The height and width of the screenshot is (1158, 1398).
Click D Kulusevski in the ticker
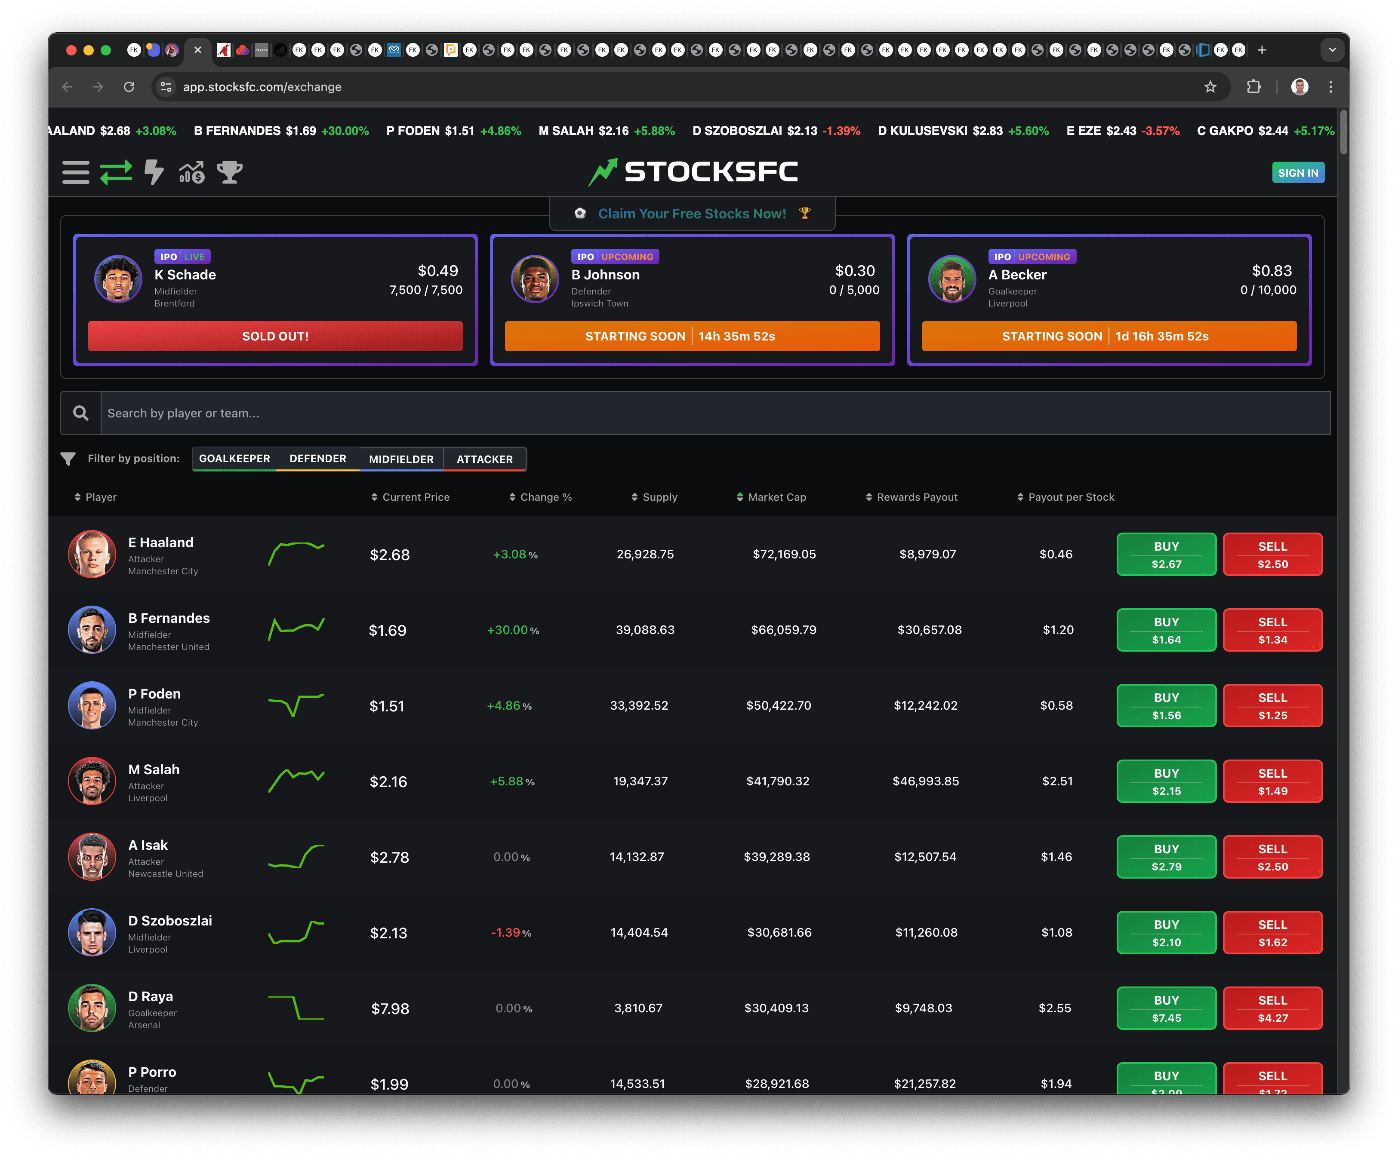click(963, 130)
